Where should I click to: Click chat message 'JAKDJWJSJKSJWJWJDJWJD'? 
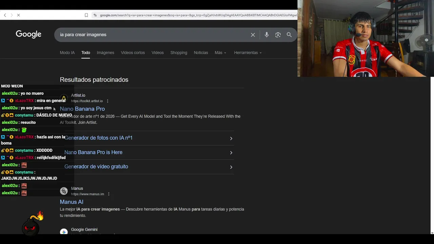pos(29,178)
